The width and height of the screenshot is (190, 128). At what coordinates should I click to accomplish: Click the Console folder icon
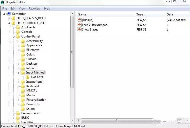18,32
